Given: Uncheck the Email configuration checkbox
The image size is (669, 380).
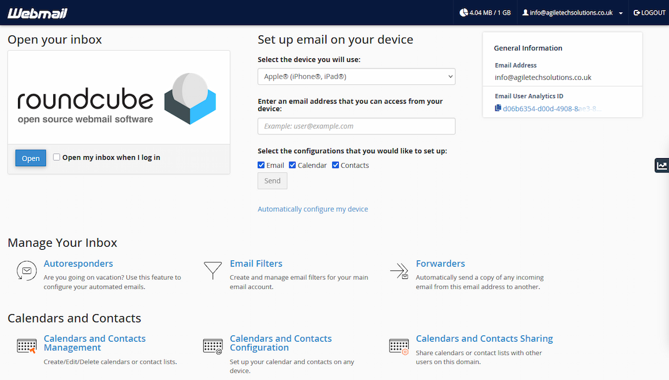Looking at the screenshot, I should (261, 165).
